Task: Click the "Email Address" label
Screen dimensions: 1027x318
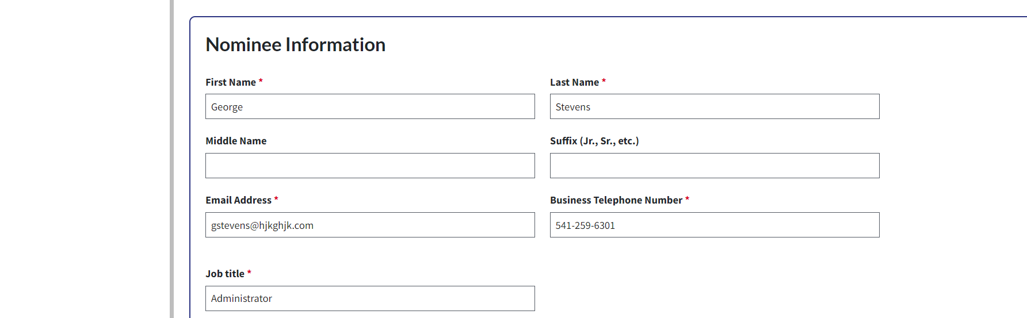Action: pos(238,200)
